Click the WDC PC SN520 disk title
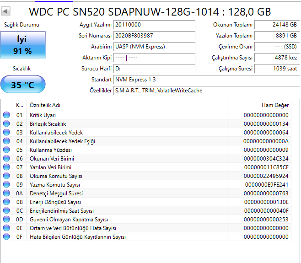 click(150, 12)
